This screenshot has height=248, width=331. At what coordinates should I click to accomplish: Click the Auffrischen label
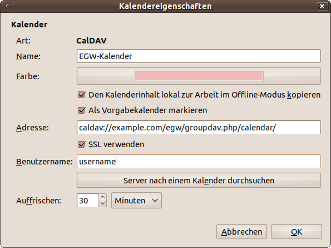coord(38,201)
